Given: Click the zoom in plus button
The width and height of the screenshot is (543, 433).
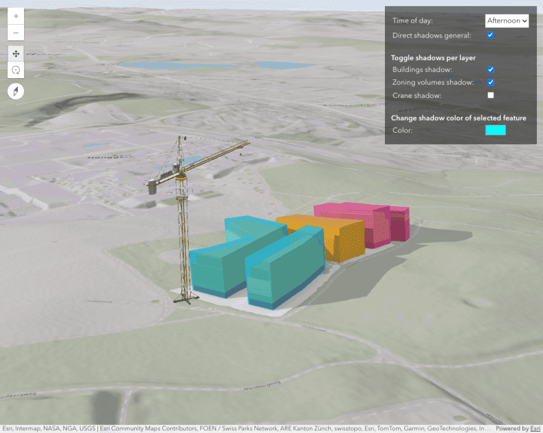Looking at the screenshot, I should pyautogui.click(x=16, y=16).
